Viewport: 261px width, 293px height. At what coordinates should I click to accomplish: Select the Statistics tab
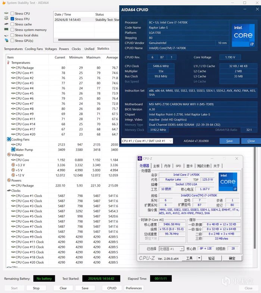click(103, 49)
